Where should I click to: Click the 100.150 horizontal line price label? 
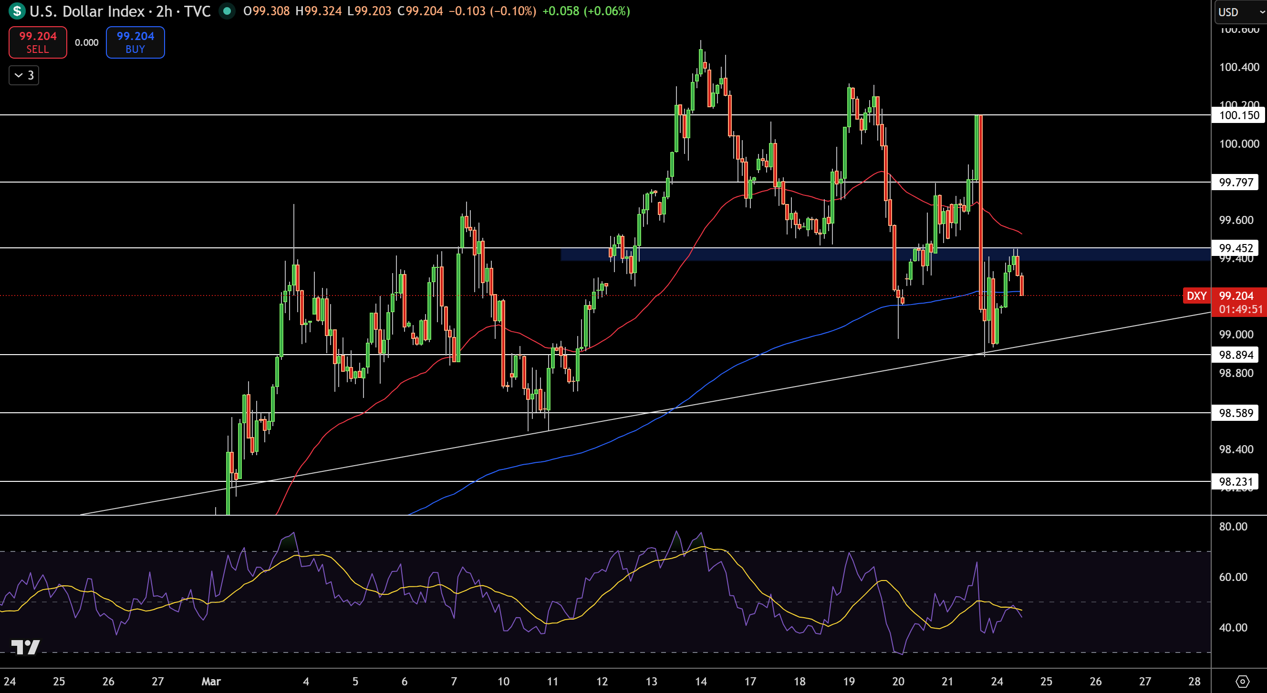pos(1239,115)
